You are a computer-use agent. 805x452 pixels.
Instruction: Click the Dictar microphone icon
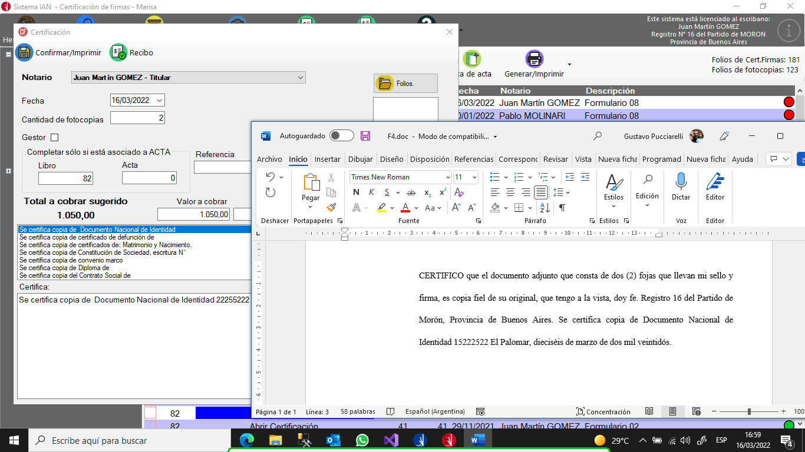[681, 181]
